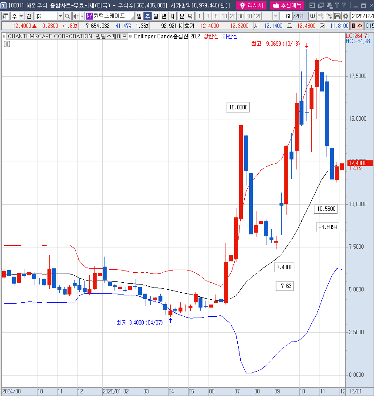
Task: Click the magnifier stock search icon
Action: point(67,16)
